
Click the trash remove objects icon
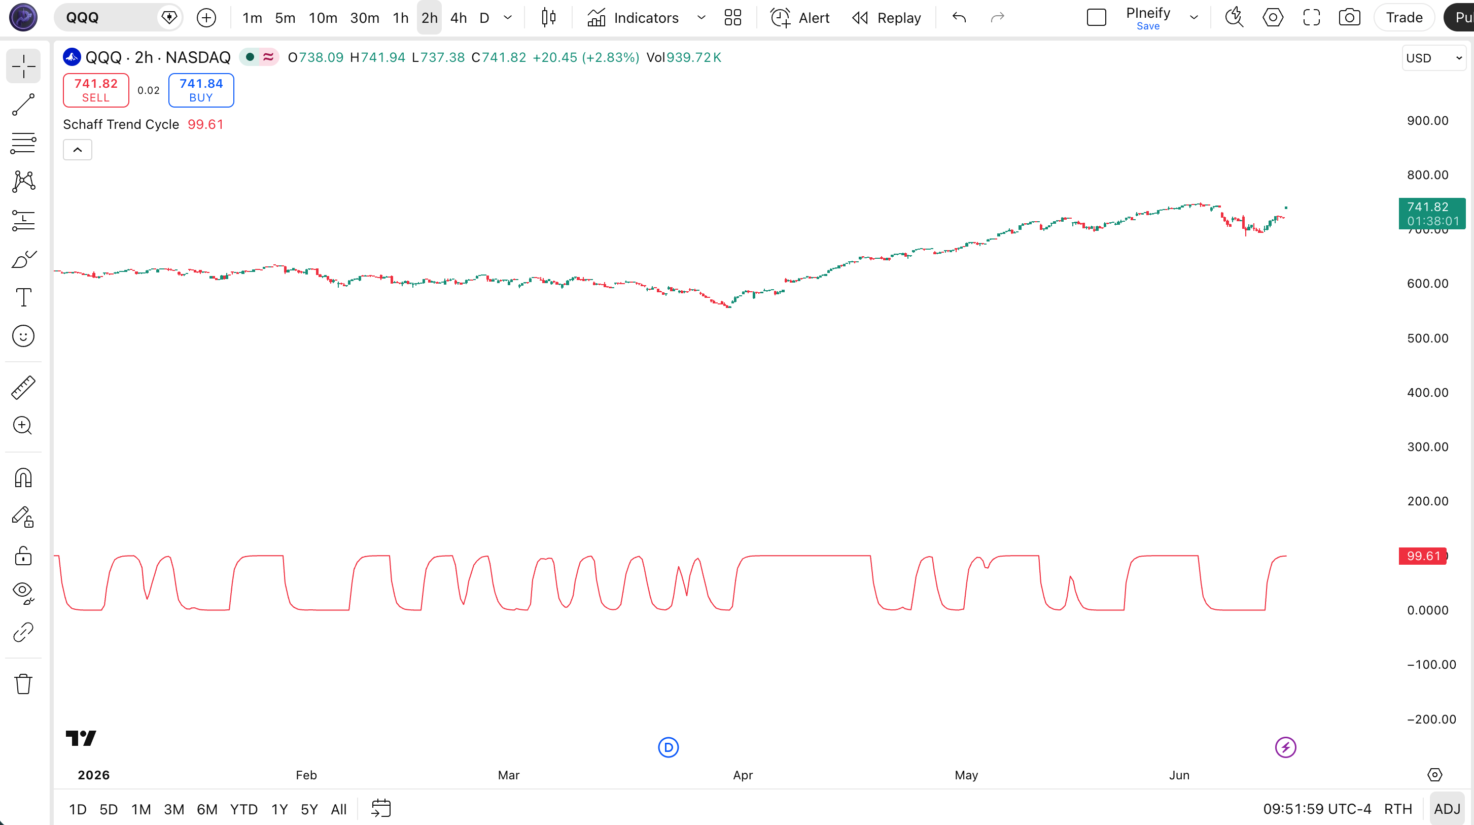23,684
